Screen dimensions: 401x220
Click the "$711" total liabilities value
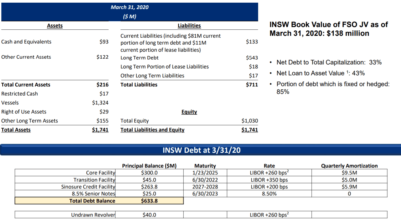tap(252, 85)
